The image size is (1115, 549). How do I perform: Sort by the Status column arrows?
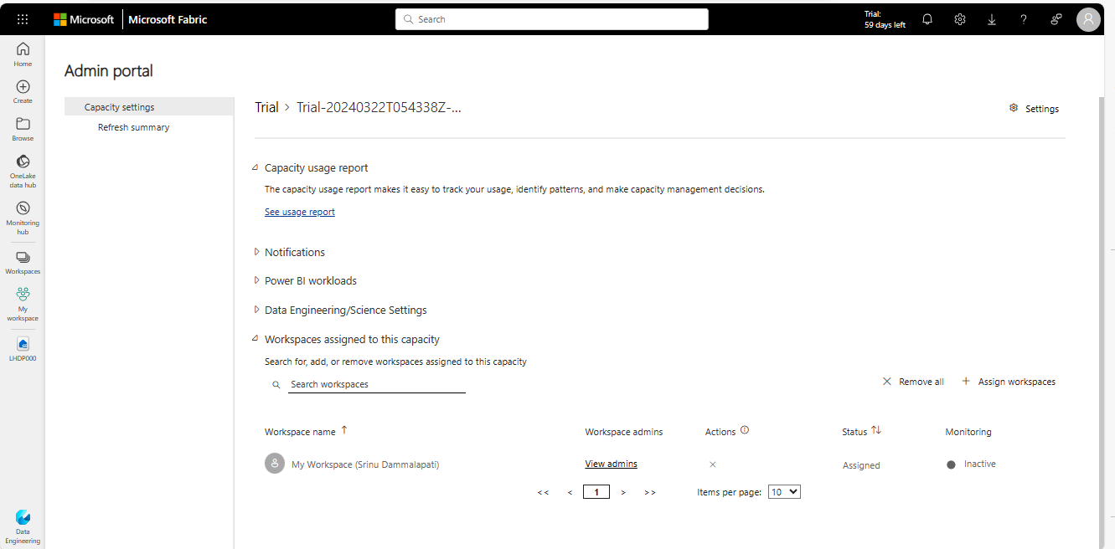click(876, 430)
